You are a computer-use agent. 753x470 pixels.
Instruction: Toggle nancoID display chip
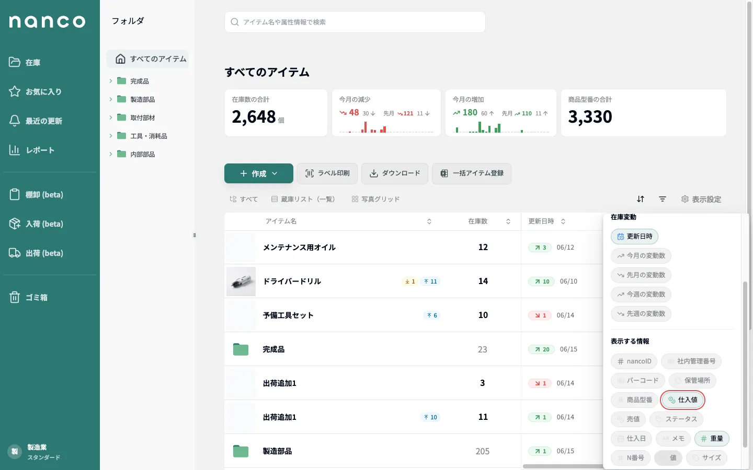point(634,361)
